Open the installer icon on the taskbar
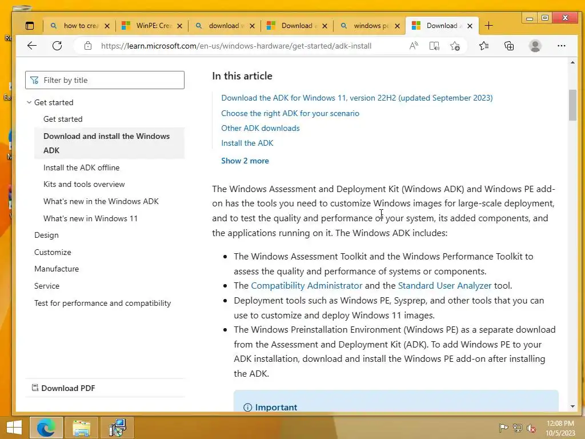 [117, 428]
